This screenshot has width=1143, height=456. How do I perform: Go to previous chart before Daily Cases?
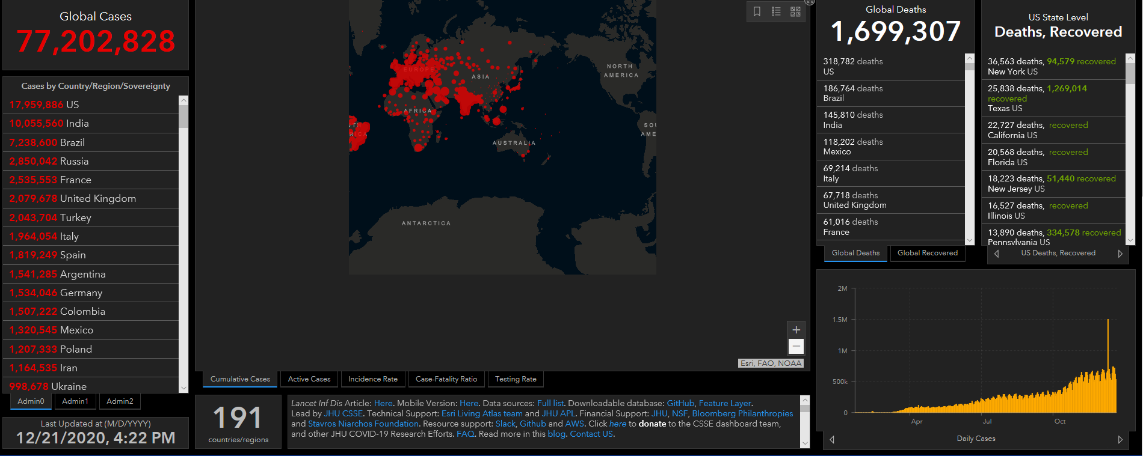click(832, 439)
